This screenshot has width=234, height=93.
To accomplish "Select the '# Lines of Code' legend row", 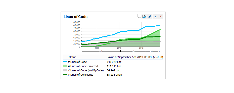I will (x=113, y=62).
